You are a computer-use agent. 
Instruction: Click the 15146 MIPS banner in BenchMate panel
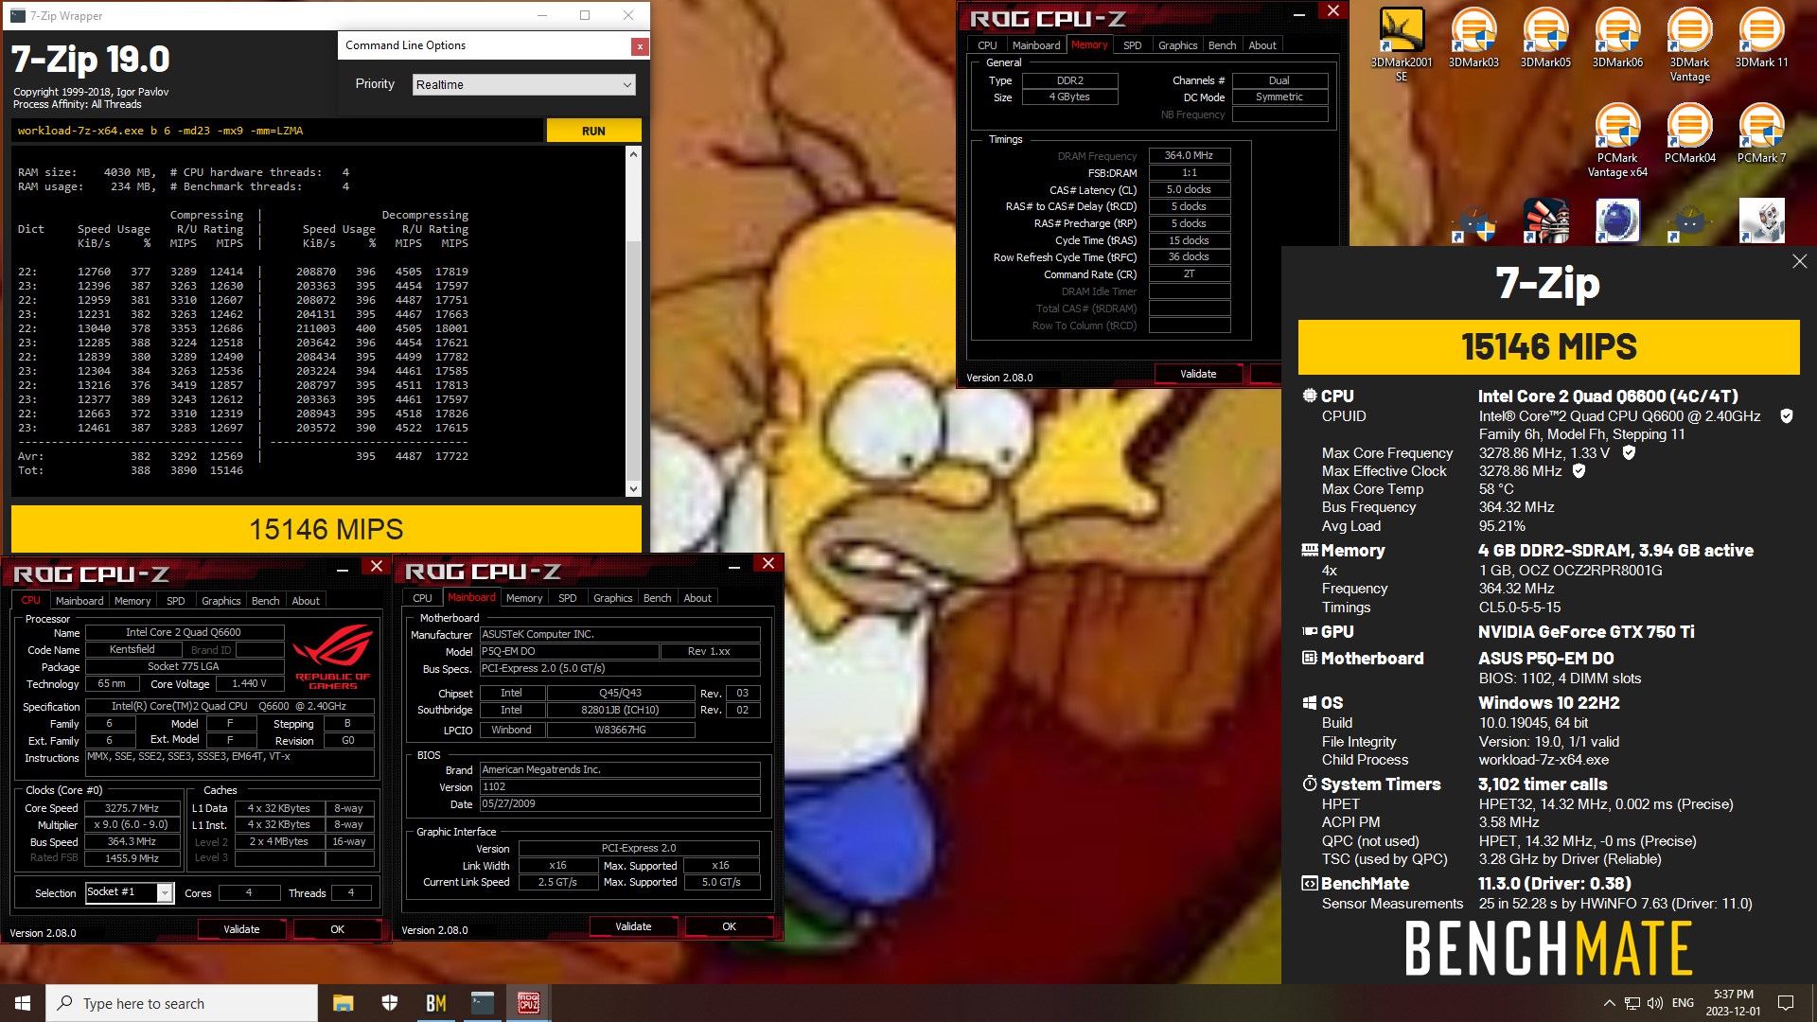1548,347
